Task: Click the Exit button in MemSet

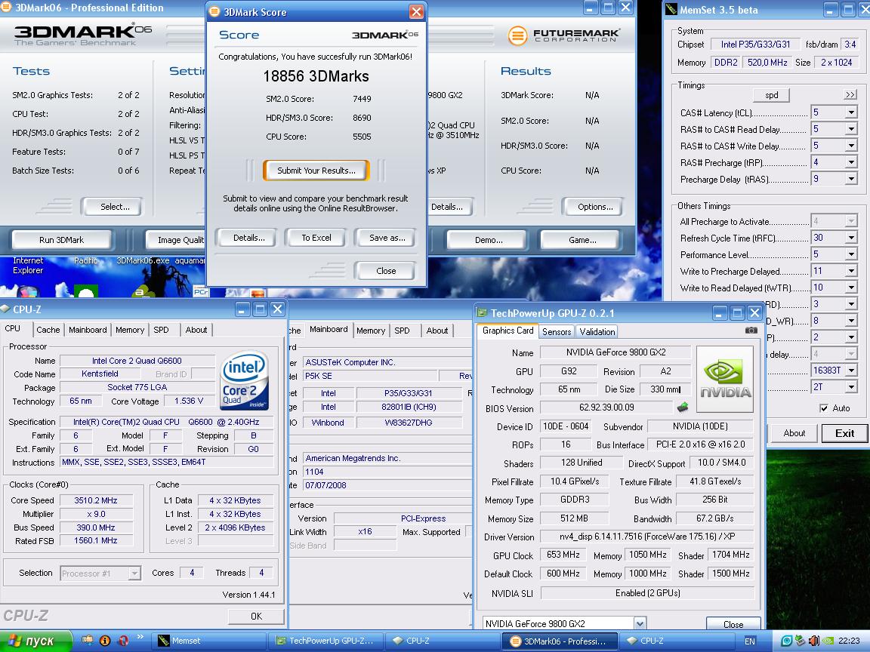Action: pos(844,433)
